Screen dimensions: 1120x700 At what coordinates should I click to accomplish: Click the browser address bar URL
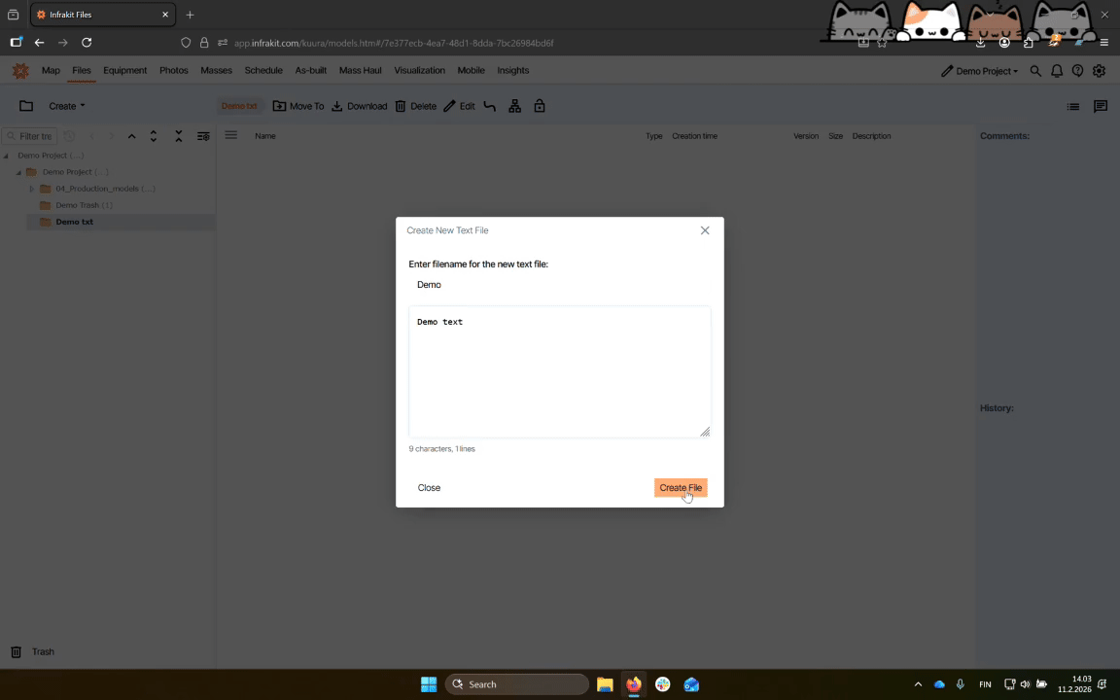click(x=394, y=43)
